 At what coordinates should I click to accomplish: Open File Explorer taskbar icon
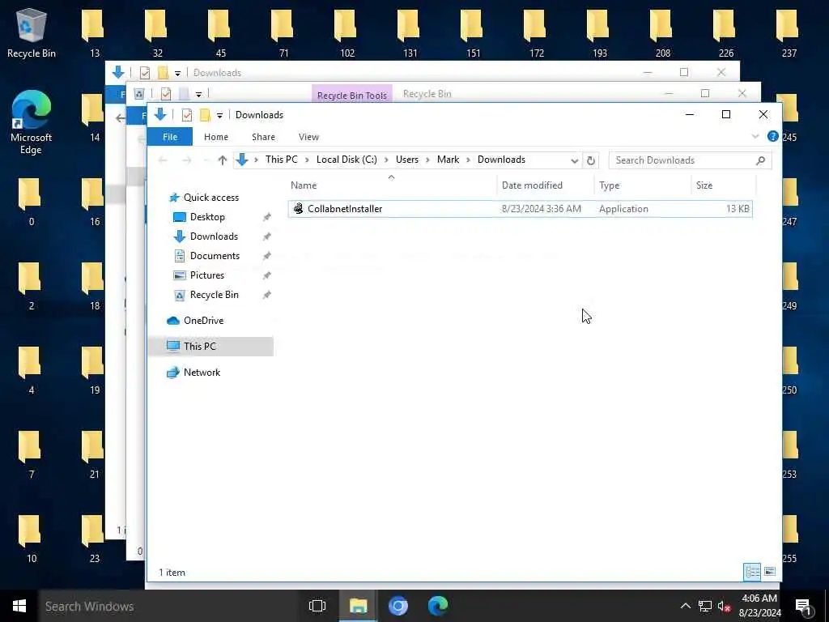358,606
